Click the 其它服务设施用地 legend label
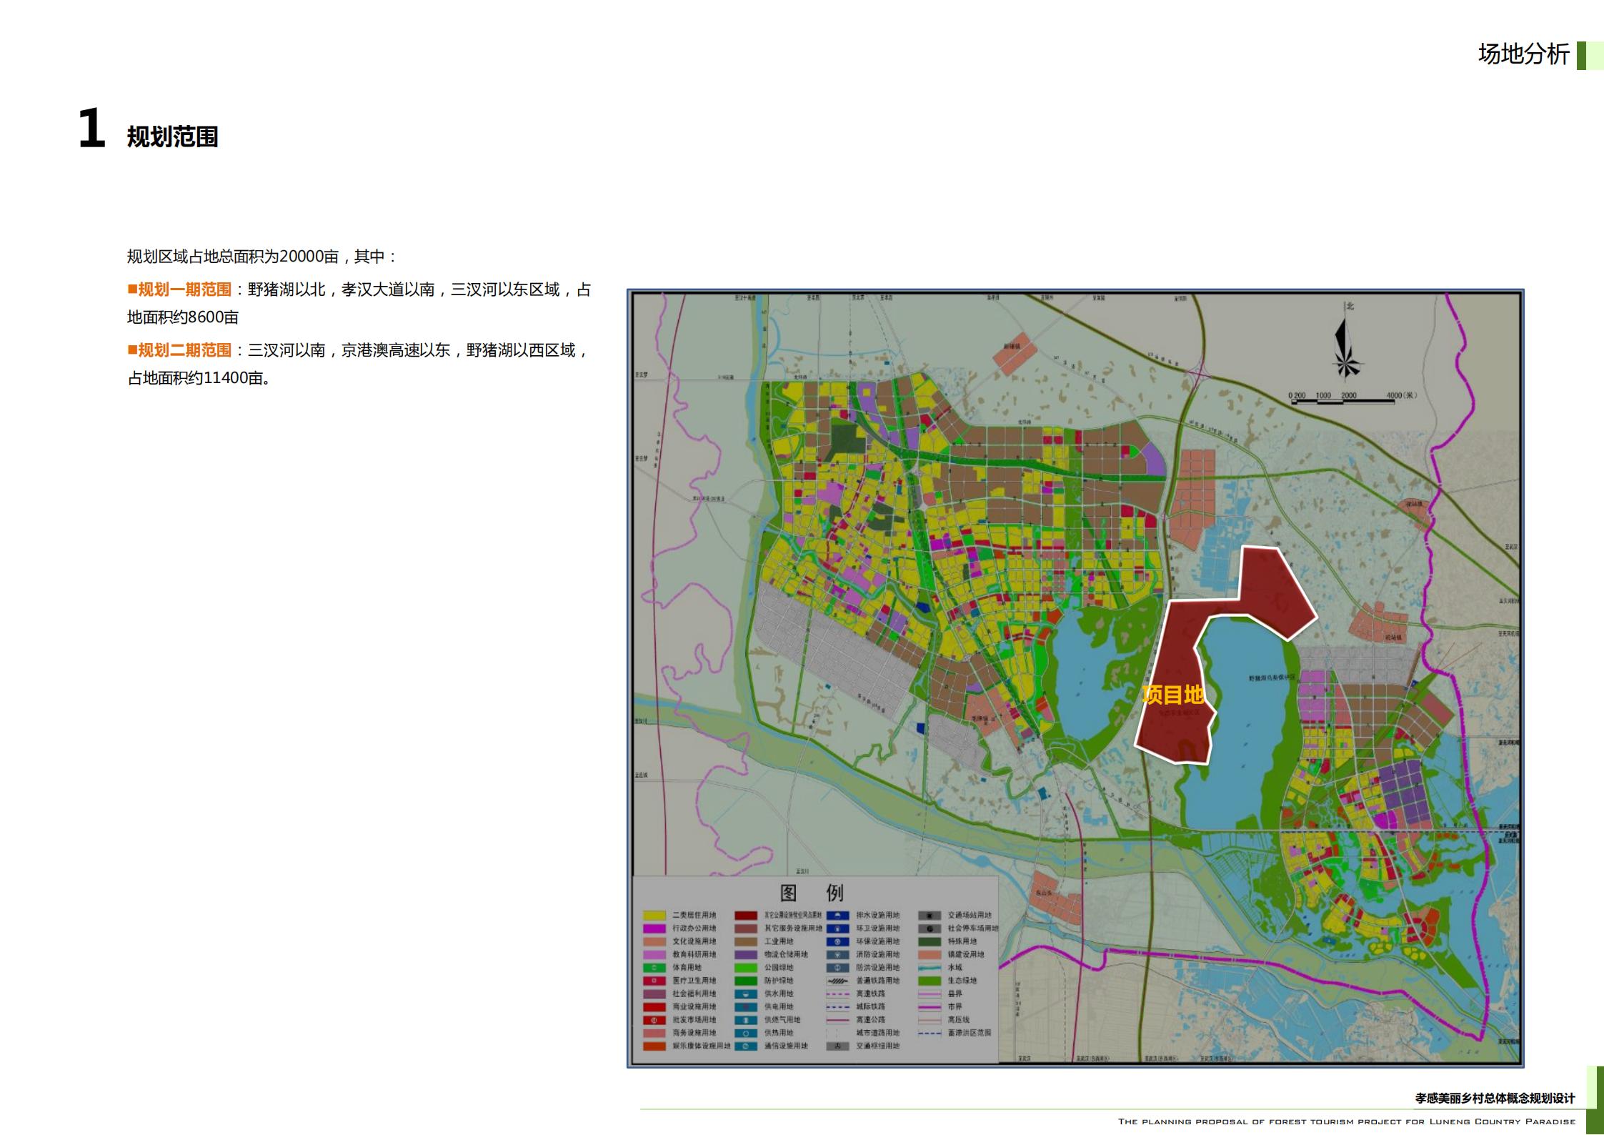This screenshot has height=1135, width=1604. click(793, 928)
